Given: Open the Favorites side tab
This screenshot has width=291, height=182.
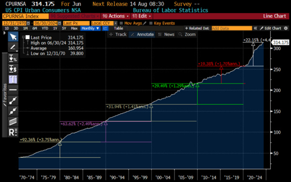Looking at the screenshot, I should click(5, 95).
